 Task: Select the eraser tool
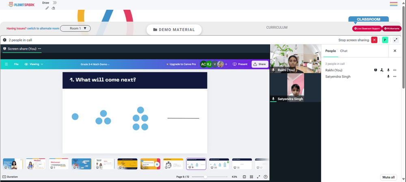point(53,8)
